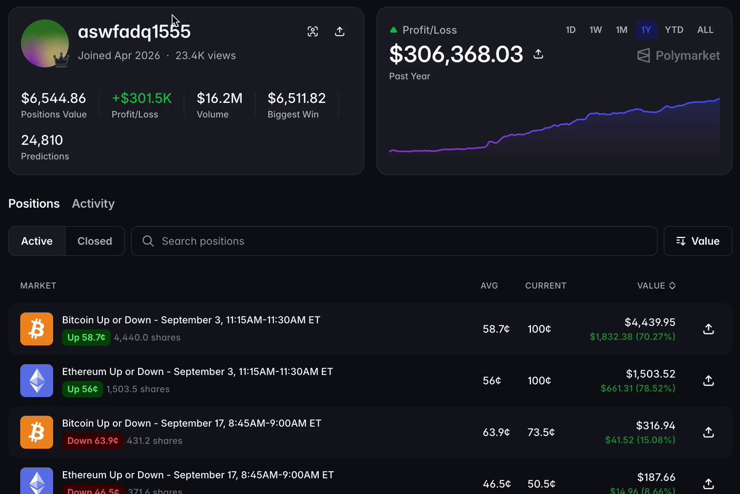Click the green Up 58.7¢ badge
This screenshot has width=740, height=494.
click(x=86, y=337)
